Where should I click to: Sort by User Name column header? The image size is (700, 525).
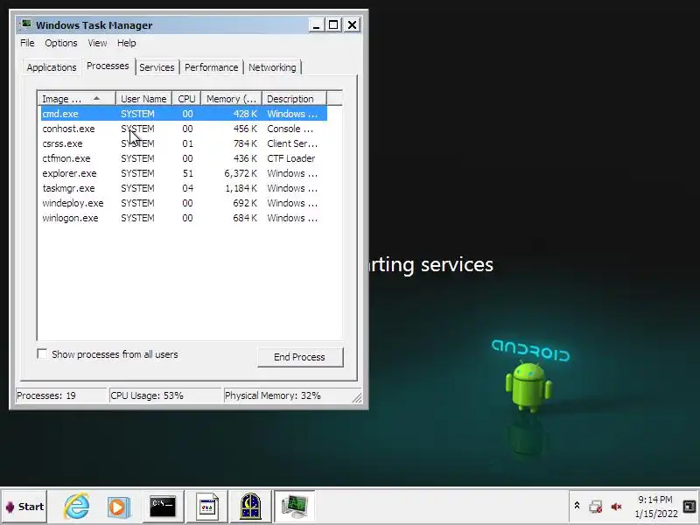[x=143, y=99]
